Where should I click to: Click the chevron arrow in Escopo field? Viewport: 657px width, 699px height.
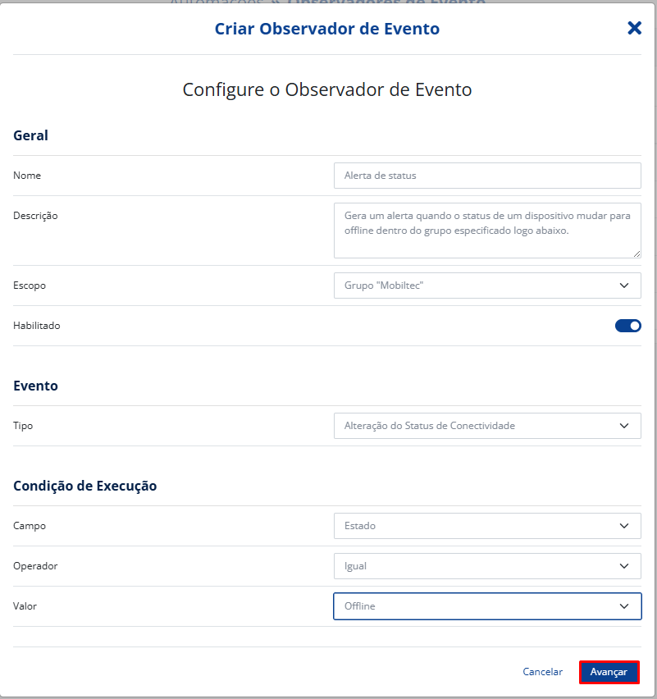[x=625, y=286]
